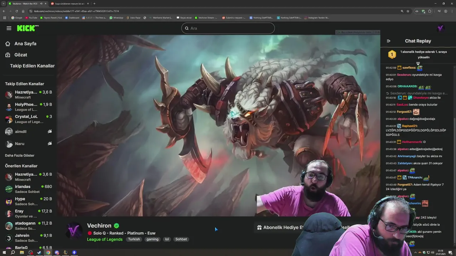The image size is (456, 256).
Task: Open League of Legends taskbar icon
Action: tap(66, 252)
